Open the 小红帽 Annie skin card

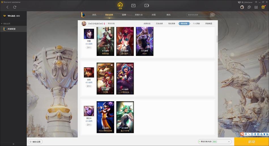tap(105, 79)
